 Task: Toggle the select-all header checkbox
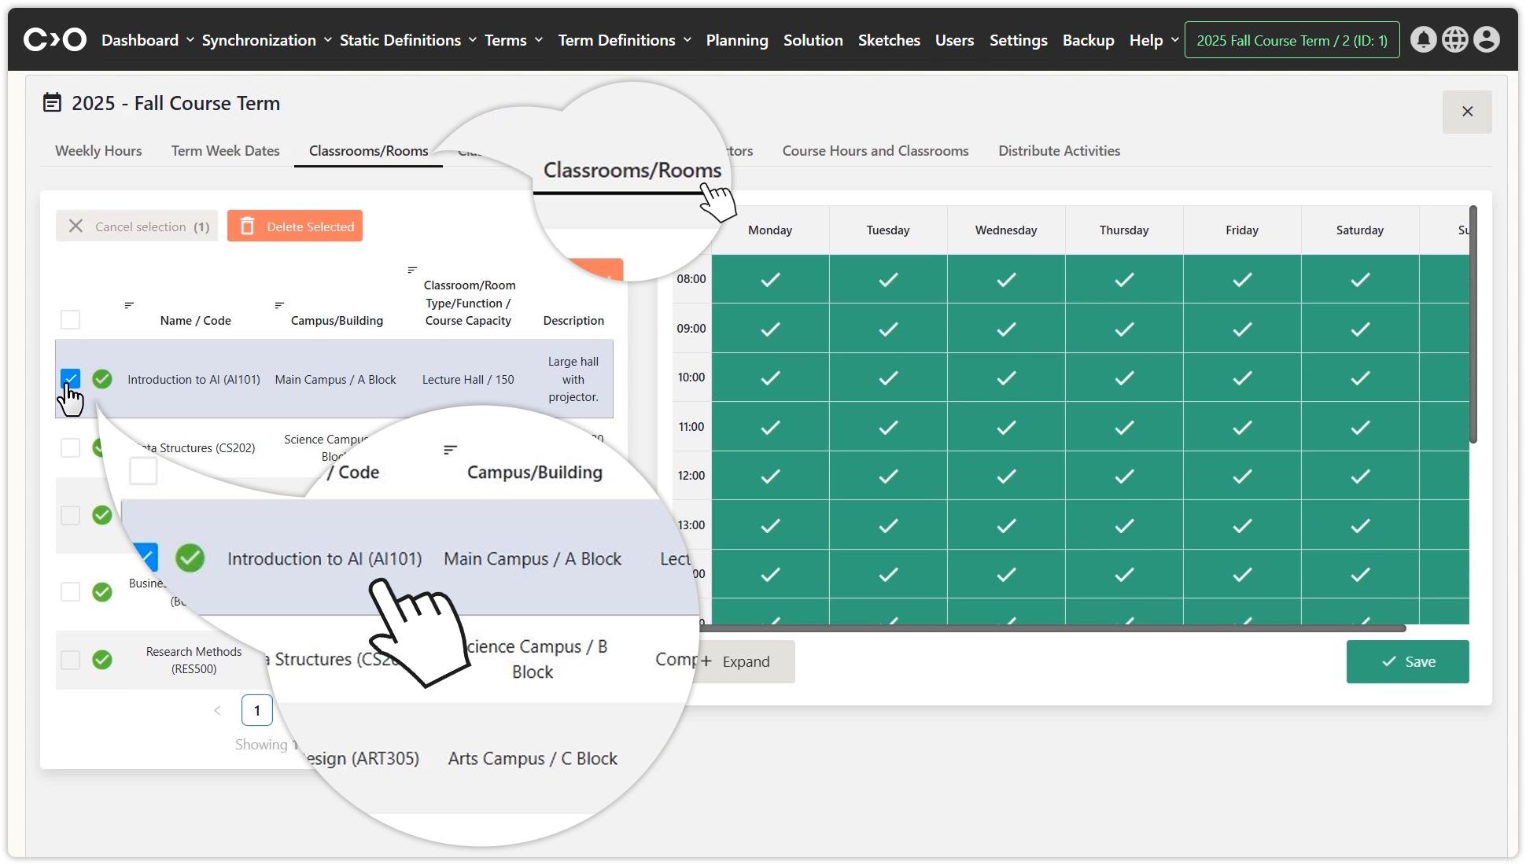coord(71,320)
